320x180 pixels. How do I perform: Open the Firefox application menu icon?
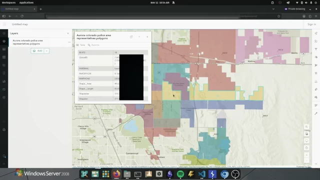pos(316,16)
